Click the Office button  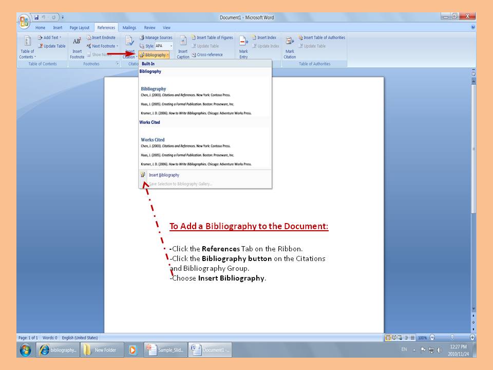pos(24,22)
